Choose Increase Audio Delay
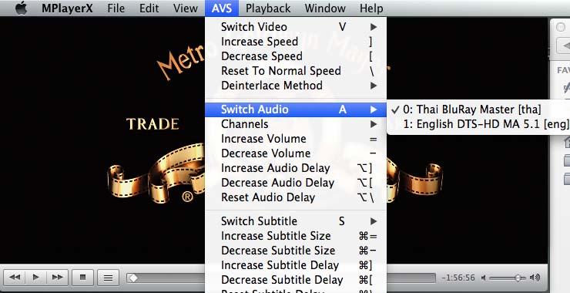This screenshot has width=570, height=293. coord(296,168)
